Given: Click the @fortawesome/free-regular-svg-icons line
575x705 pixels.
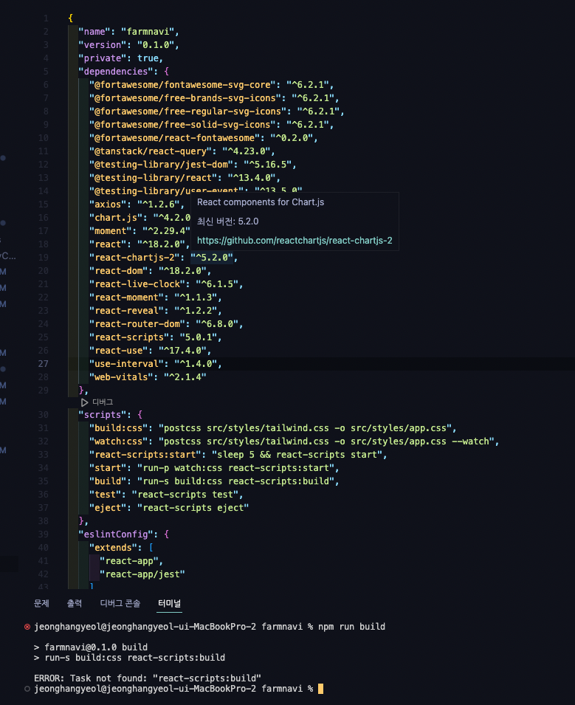Looking at the screenshot, I should pyautogui.click(x=217, y=111).
